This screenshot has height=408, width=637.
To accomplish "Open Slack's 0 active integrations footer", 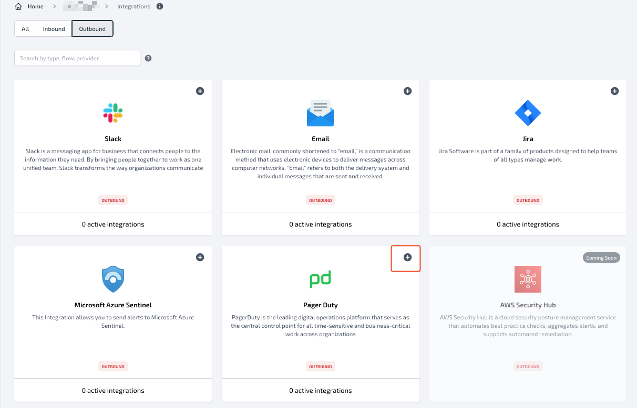I will pyautogui.click(x=113, y=224).
